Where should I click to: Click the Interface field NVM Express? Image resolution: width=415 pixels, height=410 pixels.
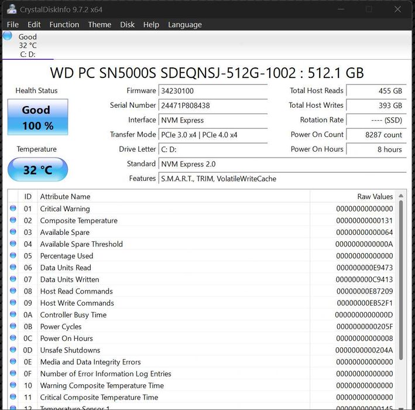[x=213, y=120]
